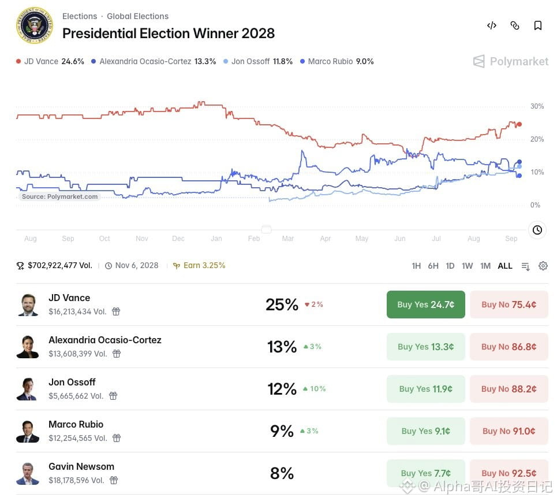Select the 1H time range
The image size is (557, 501).
416,266
